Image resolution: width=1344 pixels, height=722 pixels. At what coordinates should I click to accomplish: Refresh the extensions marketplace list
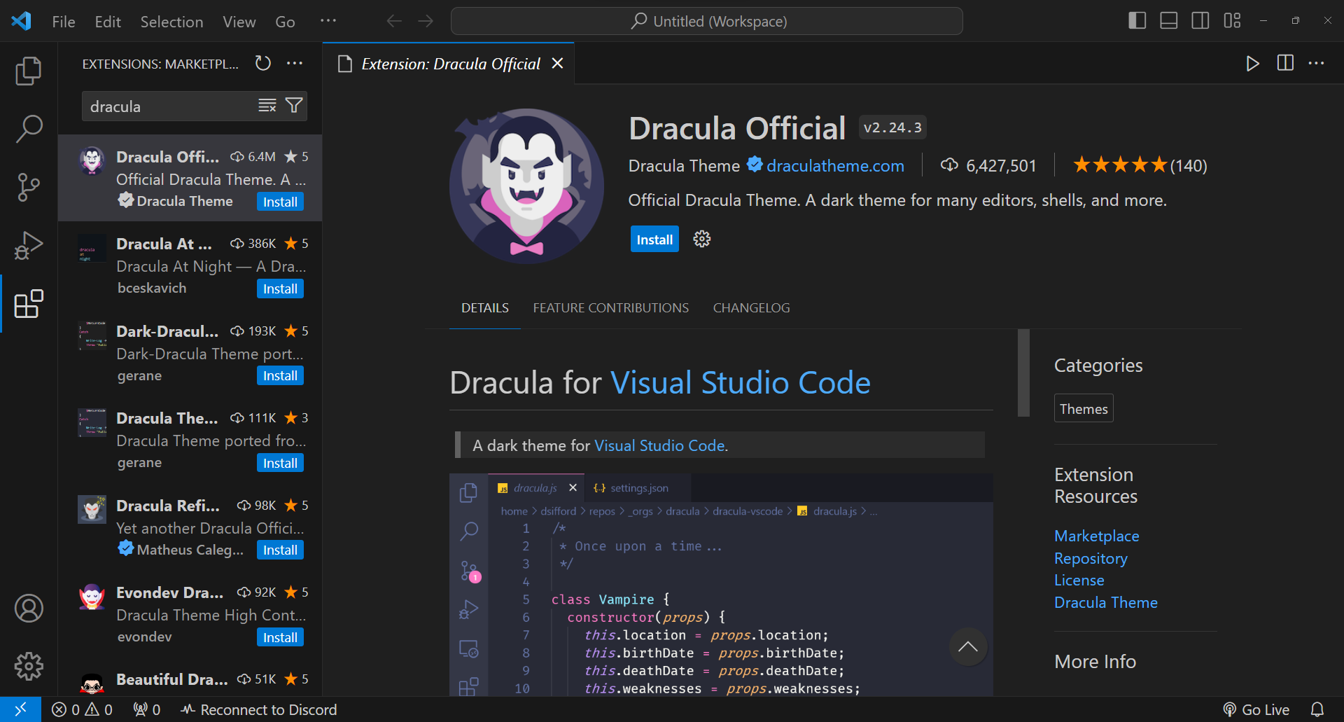pyautogui.click(x=262, y=64)
